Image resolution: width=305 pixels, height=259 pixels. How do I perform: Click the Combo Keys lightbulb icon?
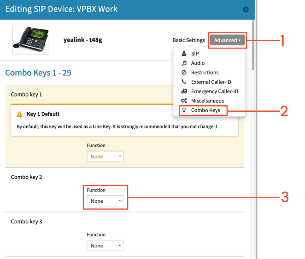tap(184, 110)
